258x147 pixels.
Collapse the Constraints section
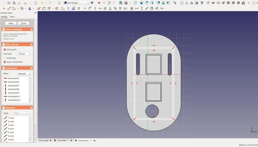(31, 68)
